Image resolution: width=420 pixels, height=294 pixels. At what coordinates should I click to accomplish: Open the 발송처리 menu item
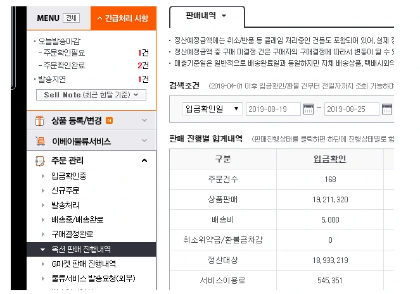[65, 205]
